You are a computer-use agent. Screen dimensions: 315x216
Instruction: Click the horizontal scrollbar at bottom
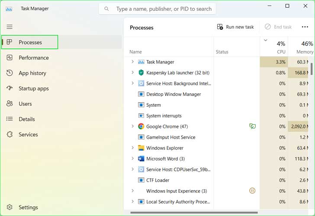194,213
